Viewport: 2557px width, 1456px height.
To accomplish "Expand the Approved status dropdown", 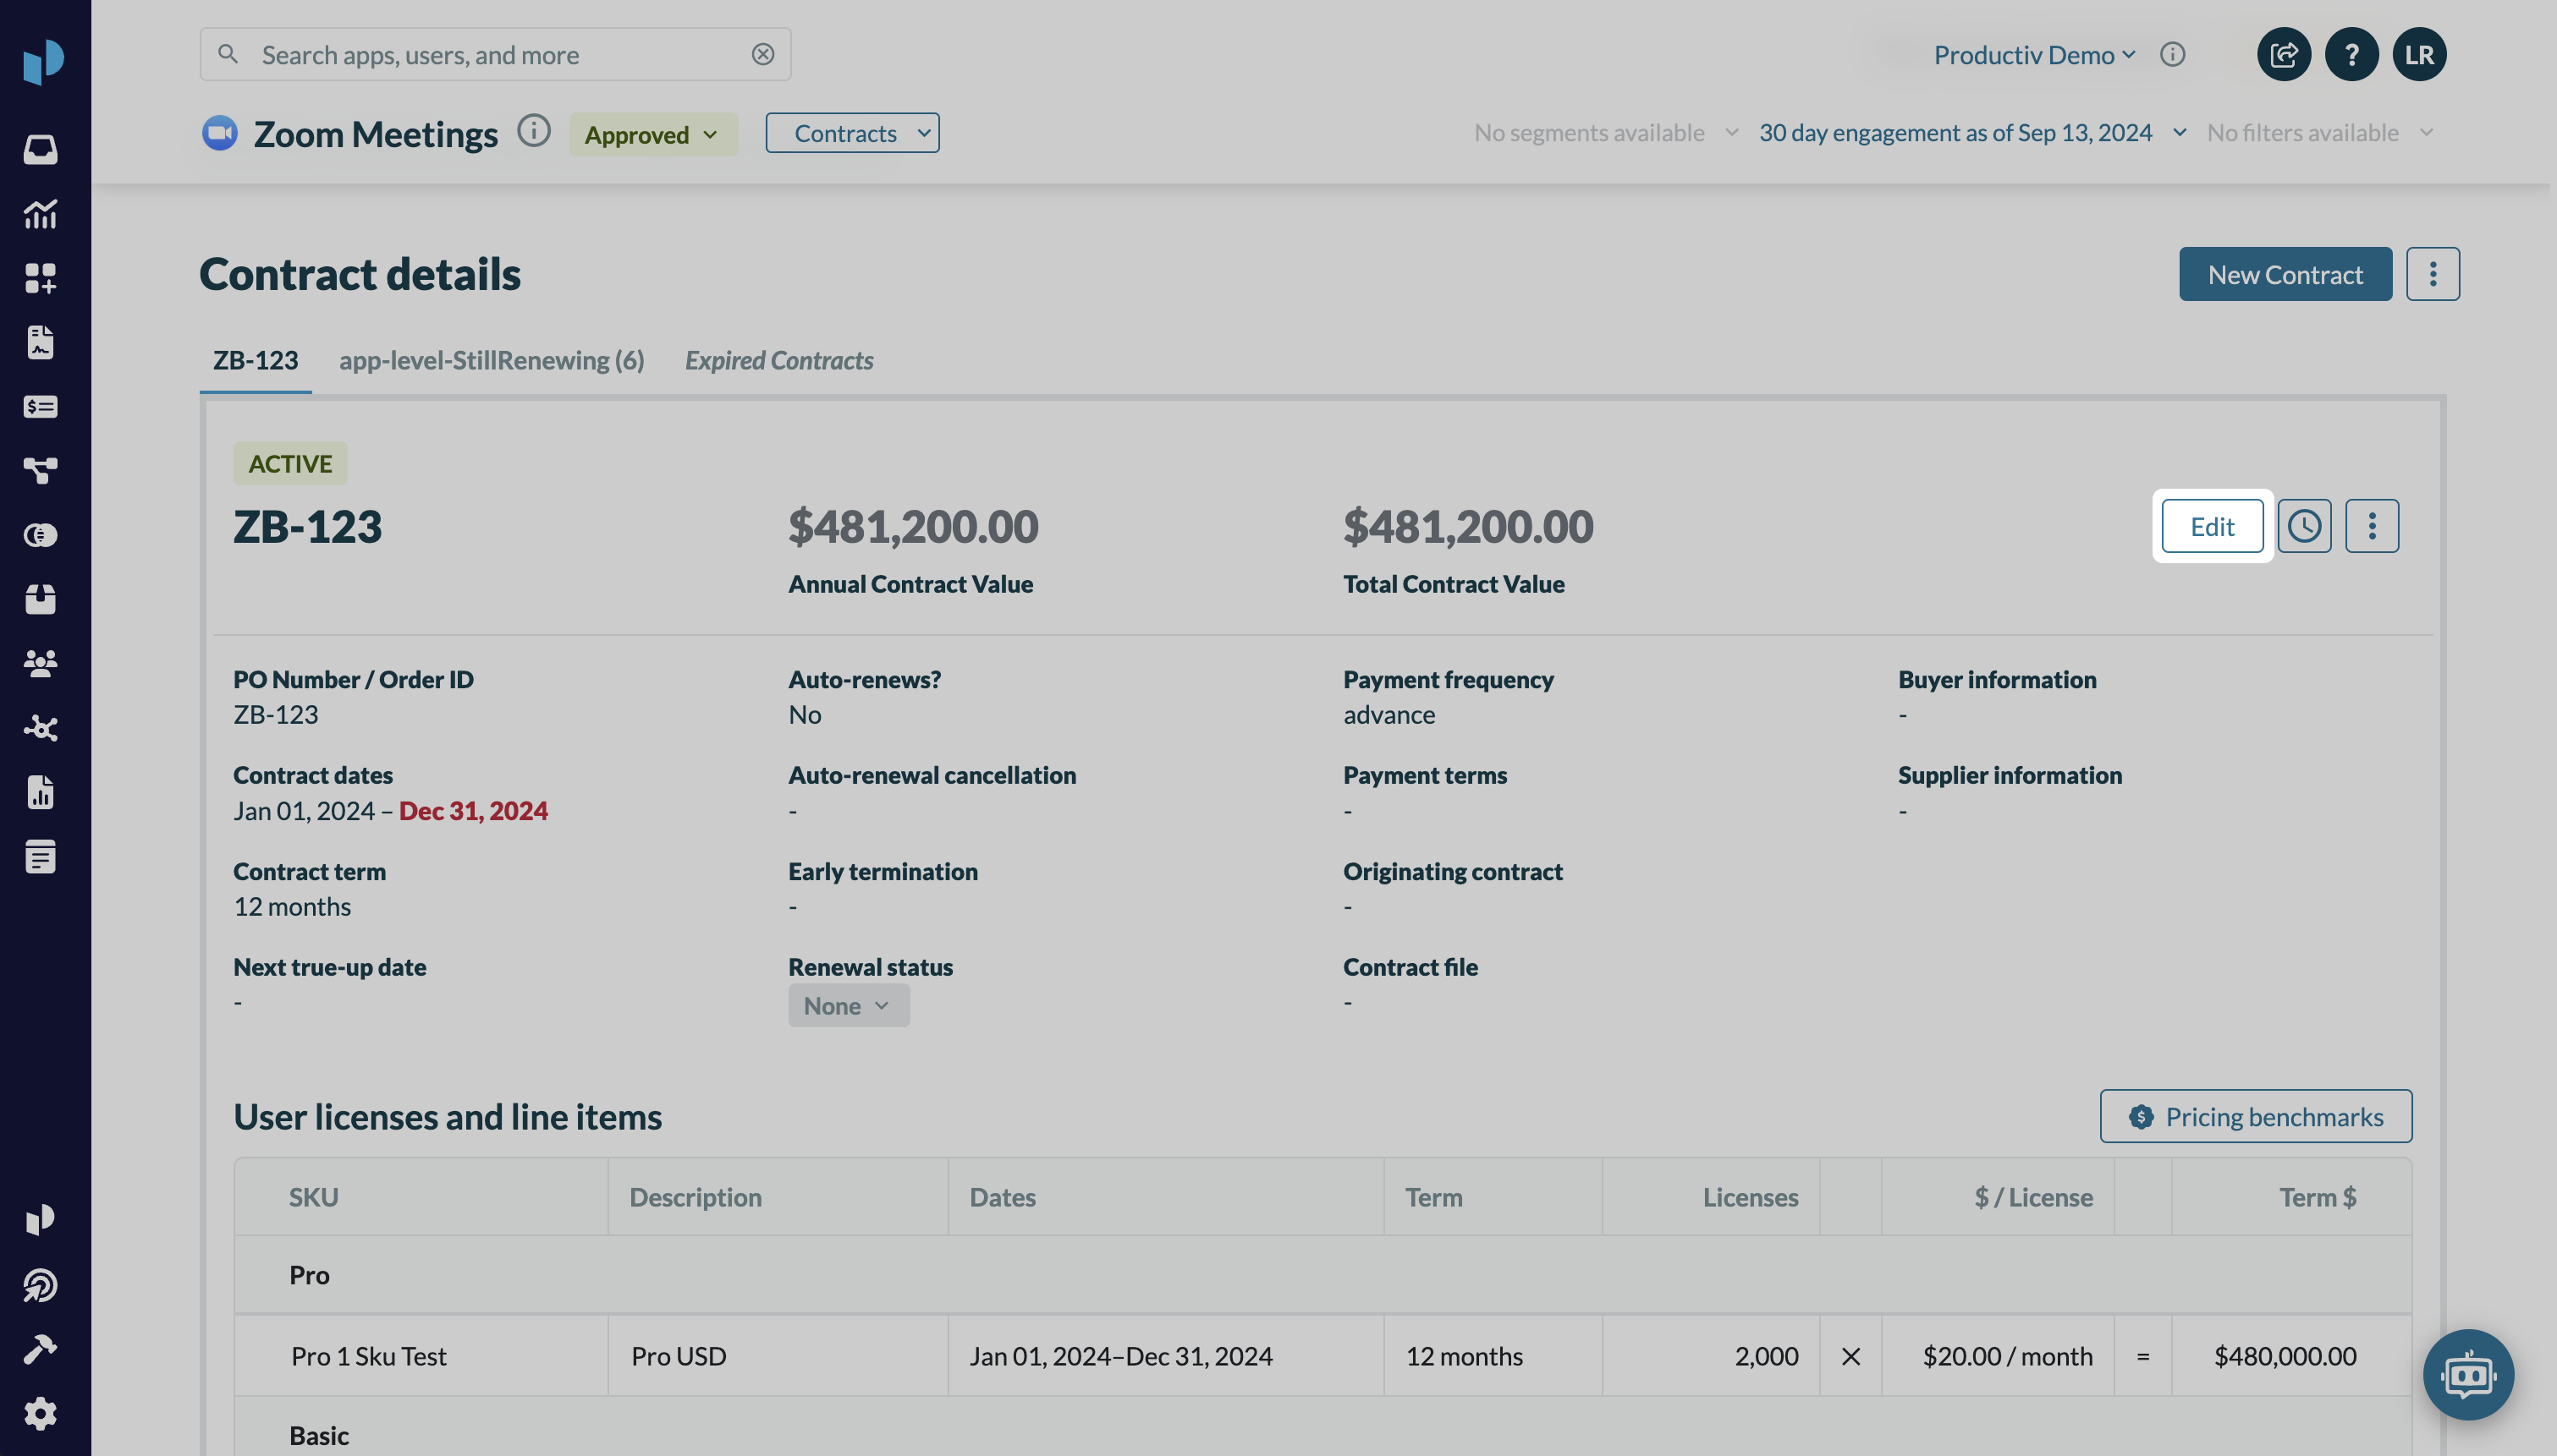I will 652,134.
